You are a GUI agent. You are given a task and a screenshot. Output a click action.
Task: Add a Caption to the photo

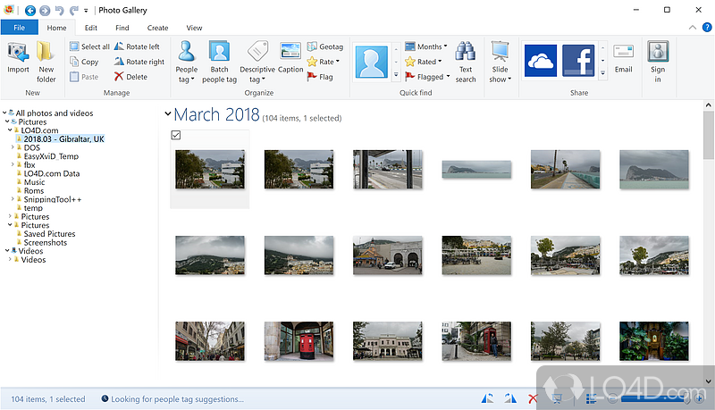[x=290, y=56]
